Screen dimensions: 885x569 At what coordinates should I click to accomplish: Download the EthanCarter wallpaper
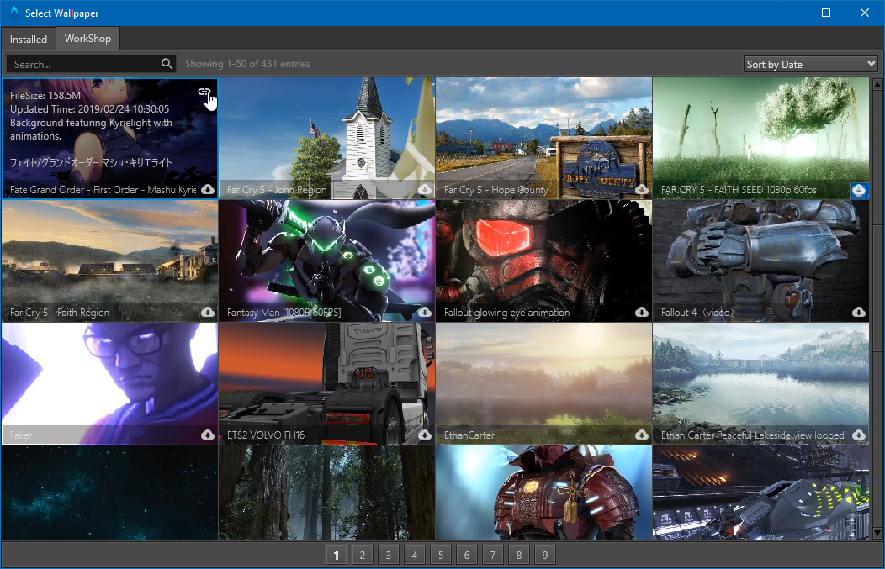pyautogui.click(x=642, y=435)
